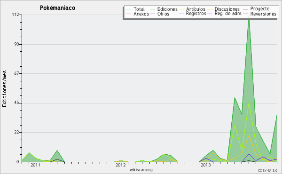The height and width of the screenshot is (174, 282).
Task: Click the wikiscan.org caption
Action: (141, 170)
